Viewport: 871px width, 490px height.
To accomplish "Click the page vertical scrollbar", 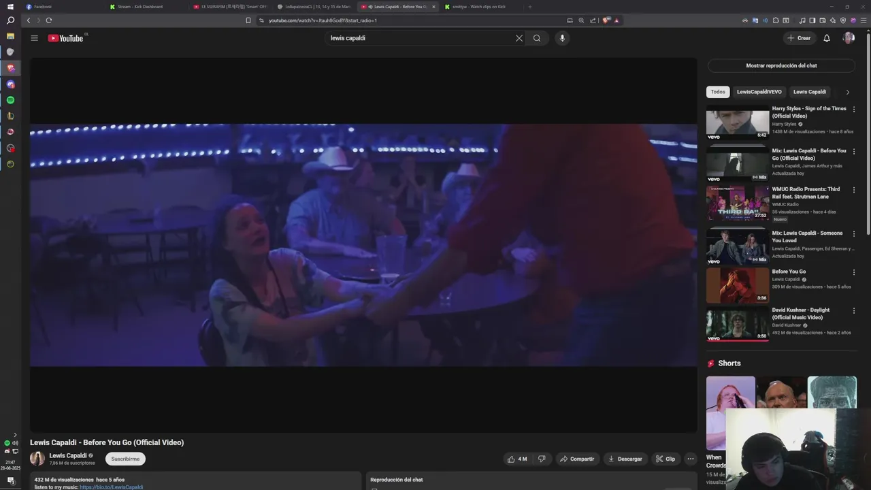I will click(x=868, y=136).
